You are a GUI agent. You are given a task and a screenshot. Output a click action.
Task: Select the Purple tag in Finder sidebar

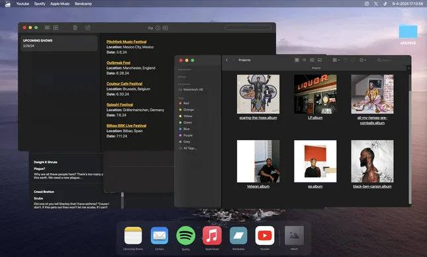[x=186, y=135]
